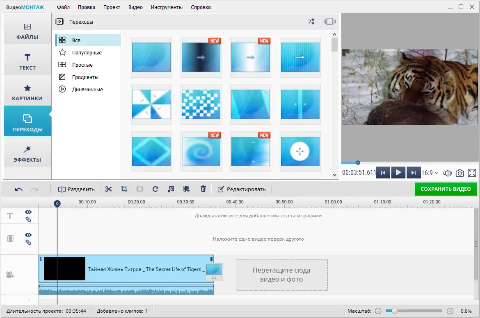Play the video preview

(x=398, y=173)
